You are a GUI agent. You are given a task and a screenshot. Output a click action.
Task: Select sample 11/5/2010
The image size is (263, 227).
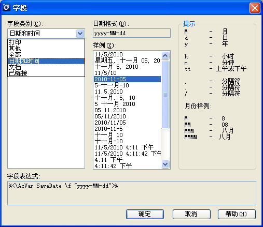128,54
